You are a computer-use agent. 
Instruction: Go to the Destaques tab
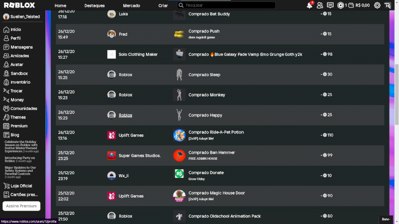(95, 5)
